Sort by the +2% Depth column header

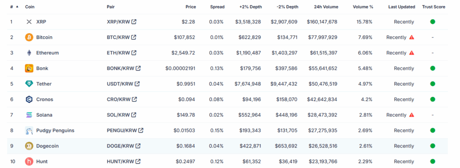[251, 7]
